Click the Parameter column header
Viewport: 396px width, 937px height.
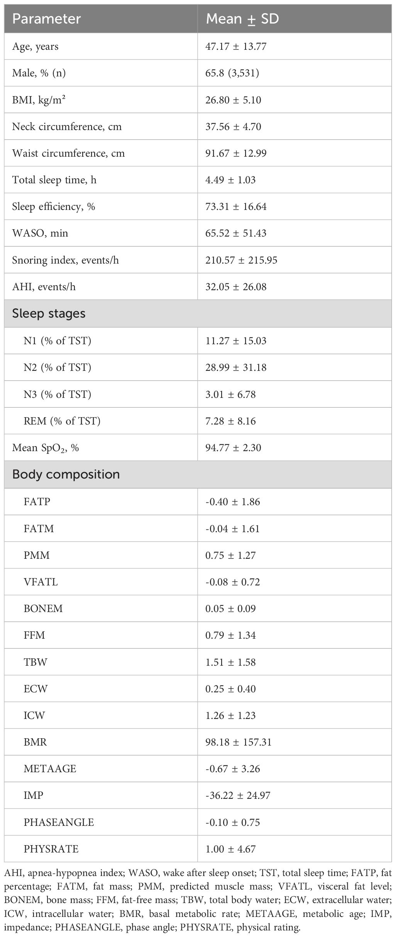pyautogui.click(x=46, y=19)
